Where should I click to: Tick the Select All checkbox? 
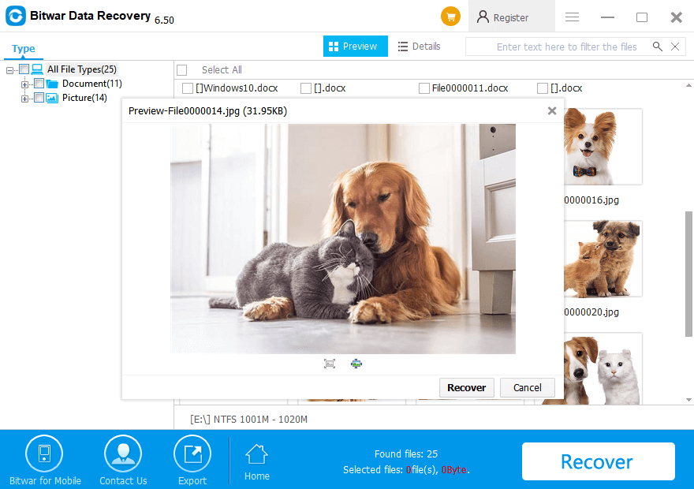182,70
